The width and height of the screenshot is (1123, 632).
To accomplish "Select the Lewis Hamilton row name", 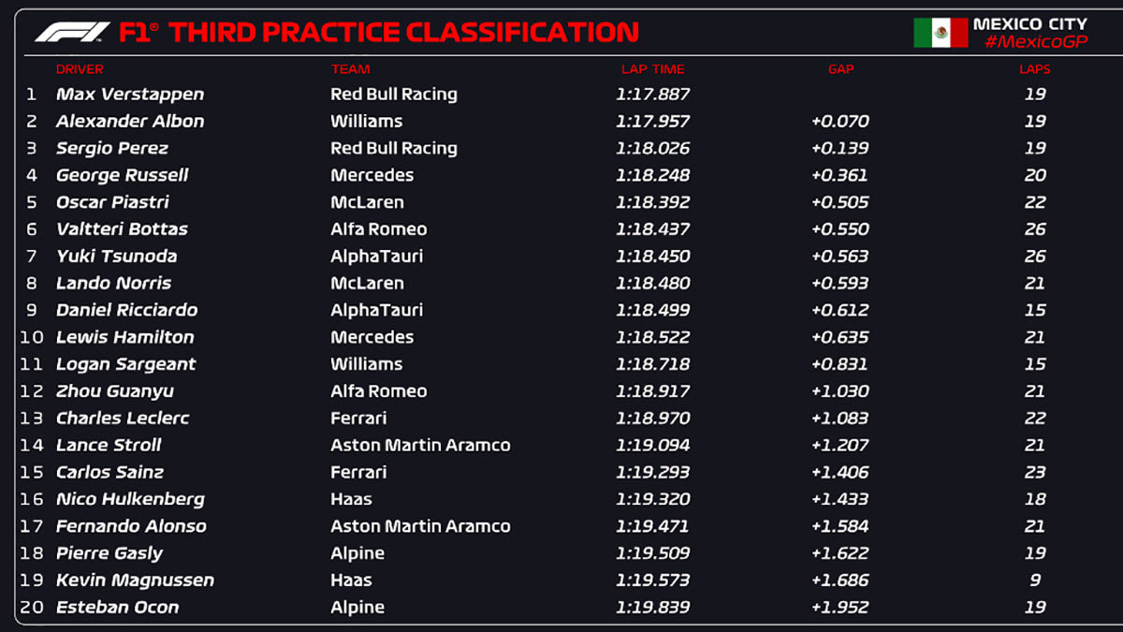I will tap(125, 337).
